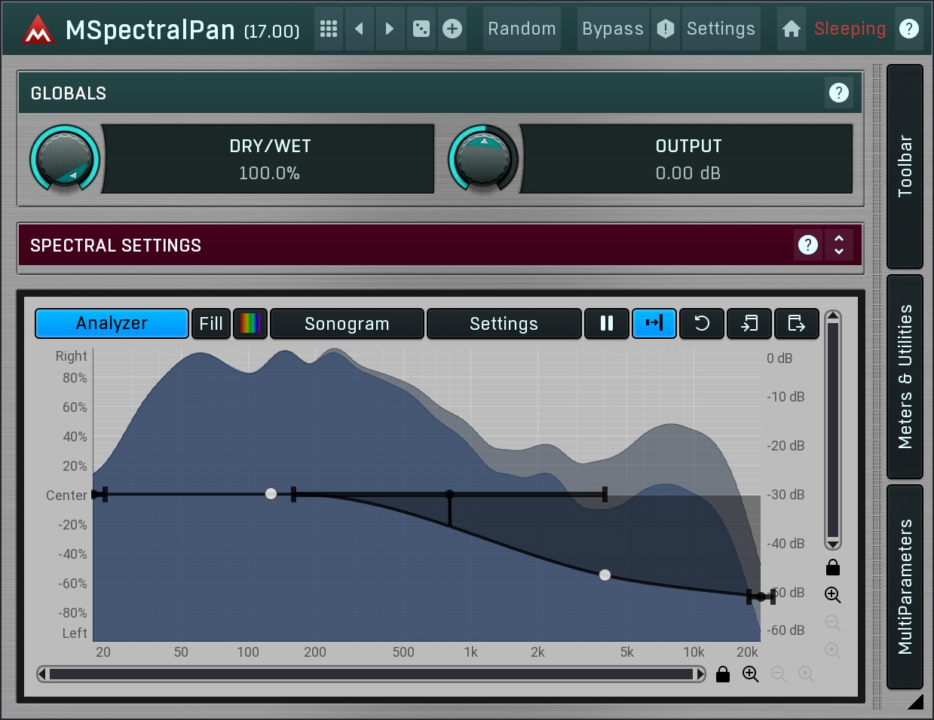934x720 pixels.
Task: Go to next preset arrow
Action: tap(390, 29)
